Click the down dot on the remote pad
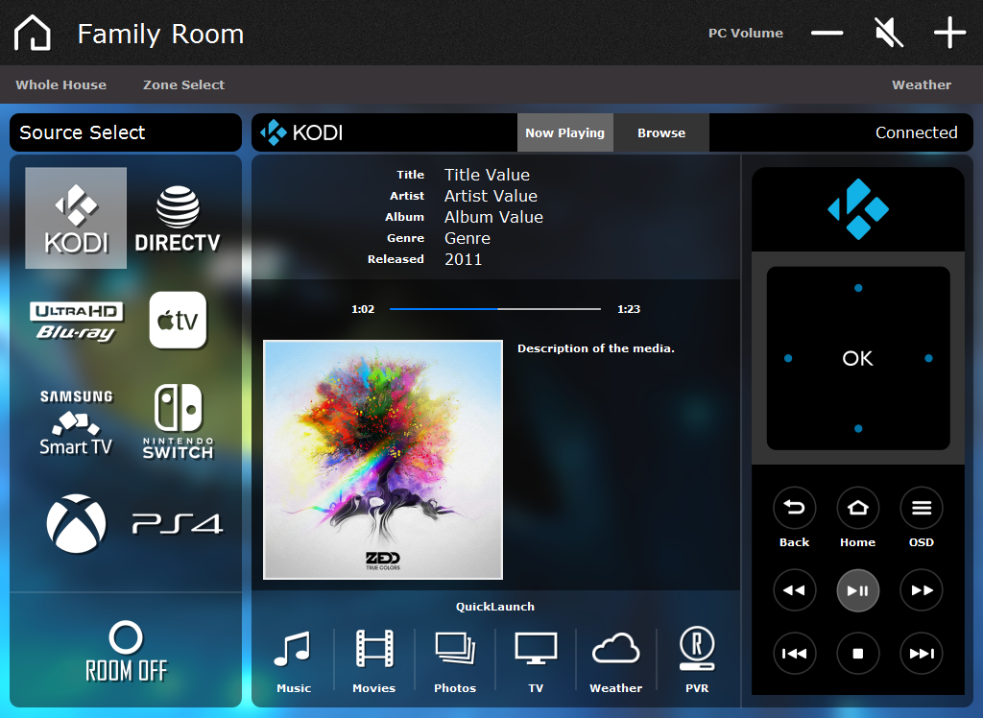 (x=858, y=428)
